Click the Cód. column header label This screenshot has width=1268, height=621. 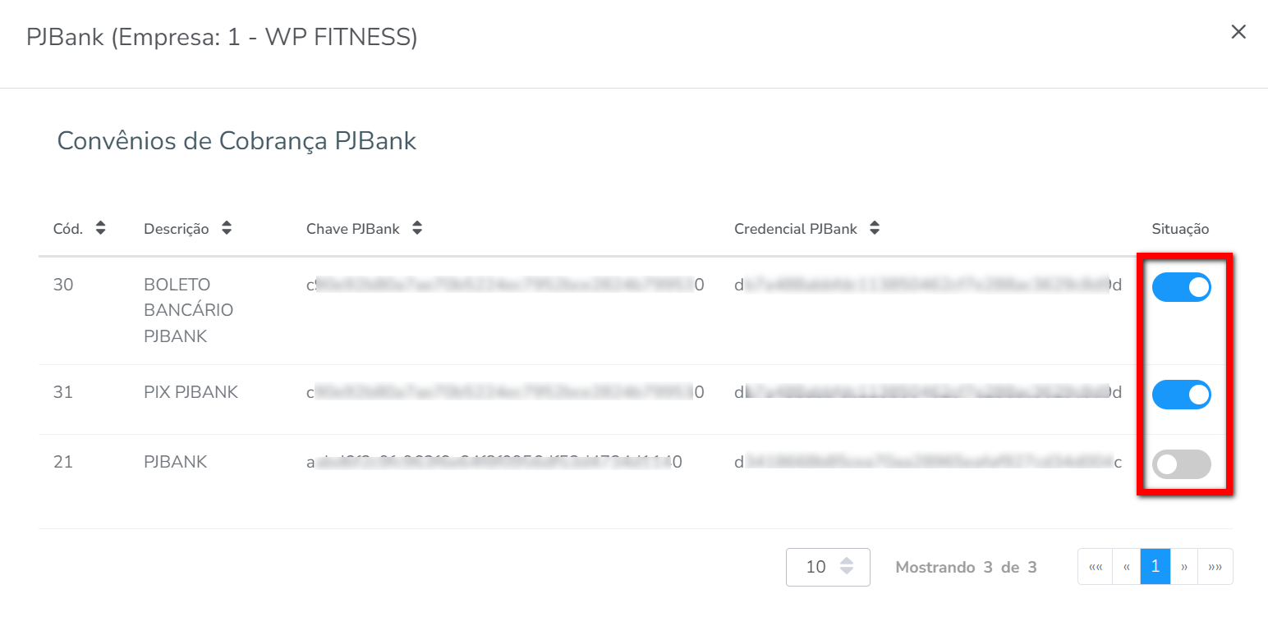pos(68,229)
